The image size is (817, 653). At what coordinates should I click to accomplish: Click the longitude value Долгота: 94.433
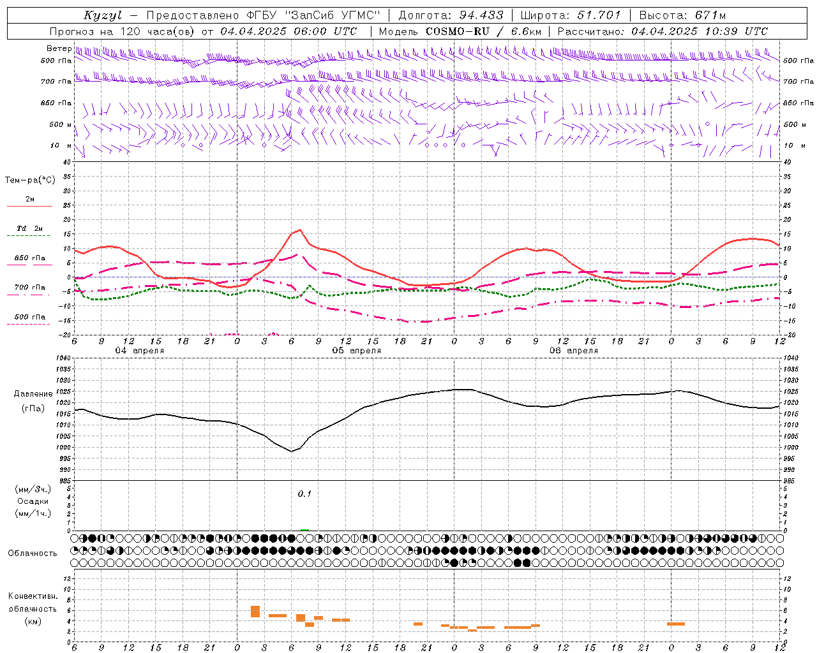pyautogui.click(x=451, y=15)
